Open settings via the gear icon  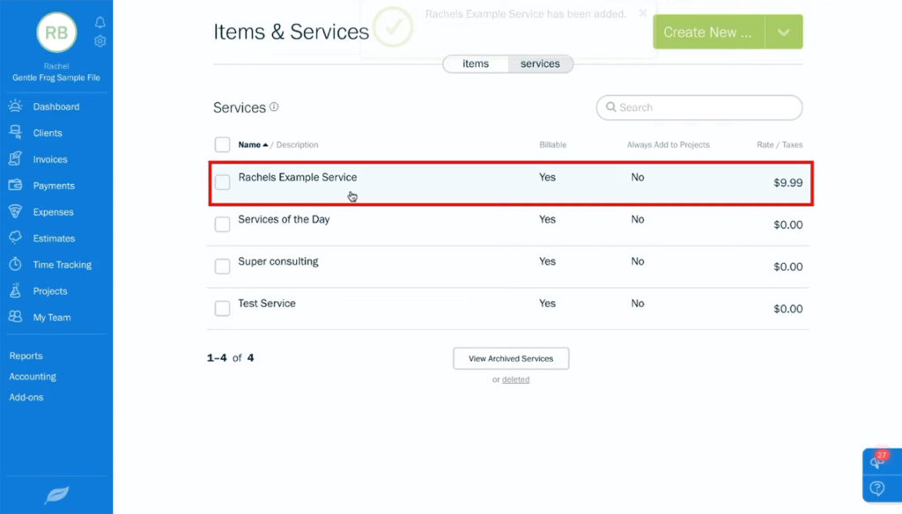[x=100, y=40]
